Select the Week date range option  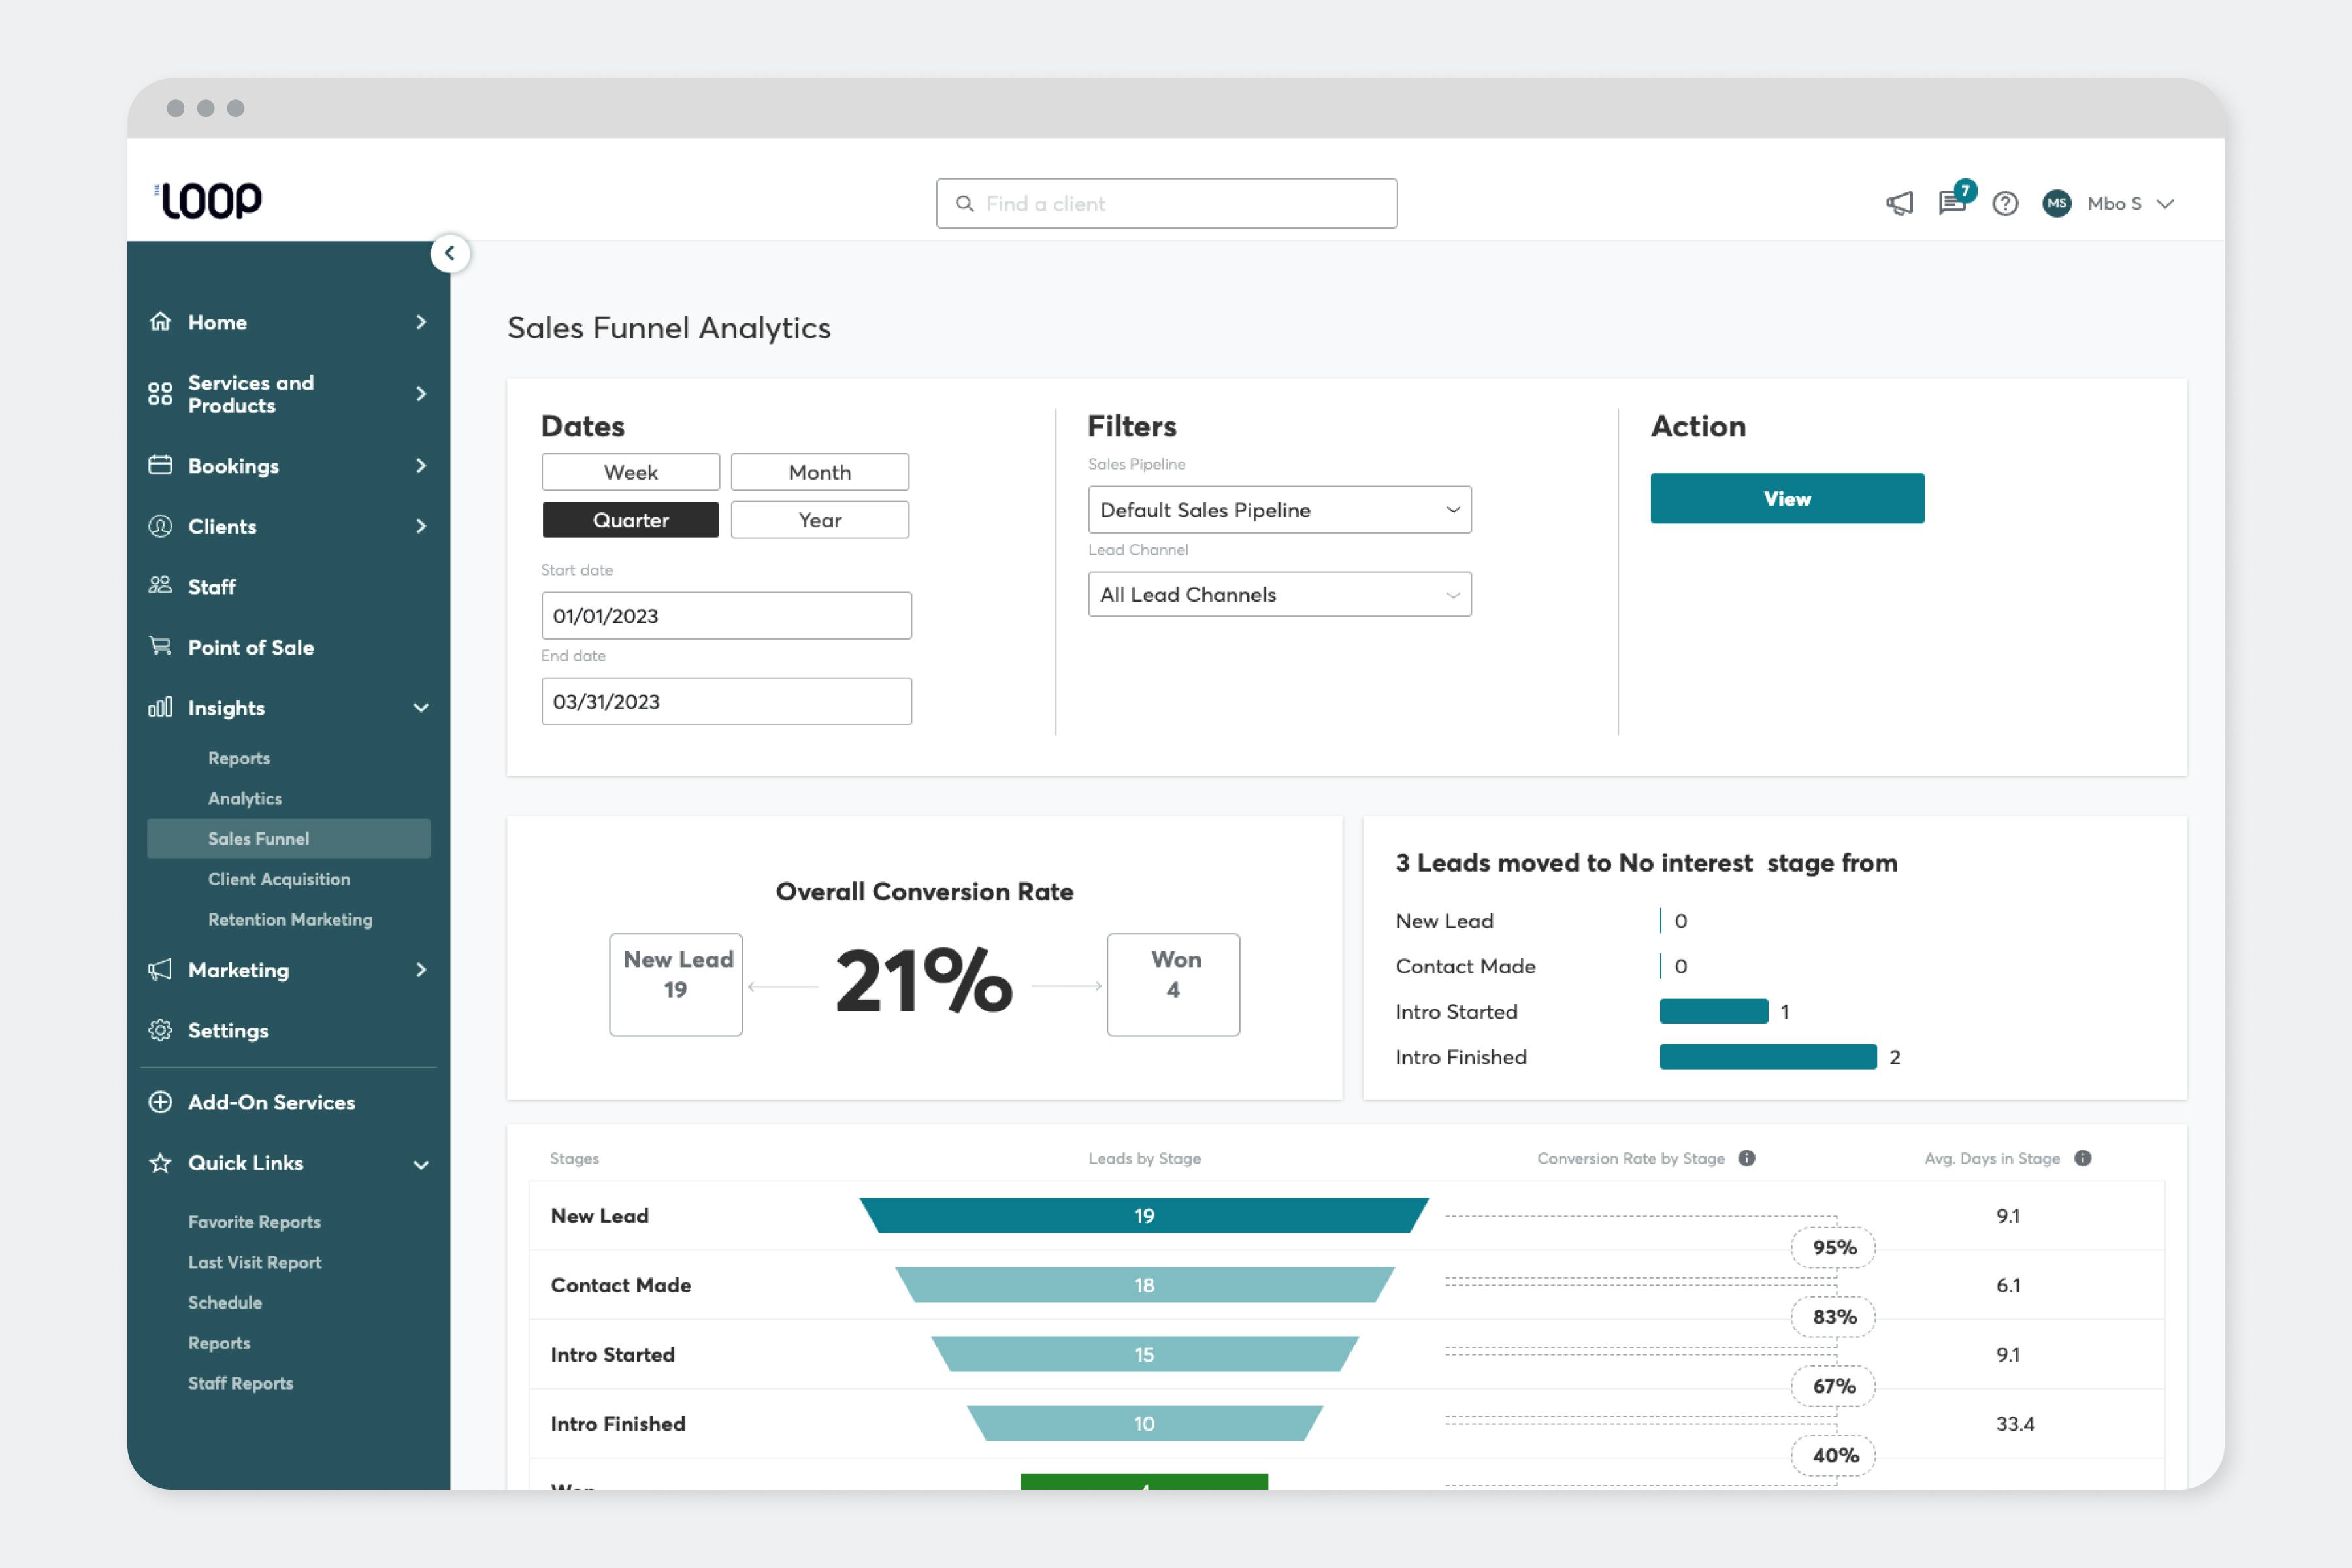click(x=630, y=472)
